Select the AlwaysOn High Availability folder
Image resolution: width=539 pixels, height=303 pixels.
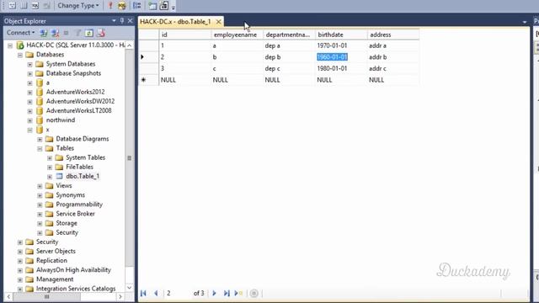[x=73, y=270]
